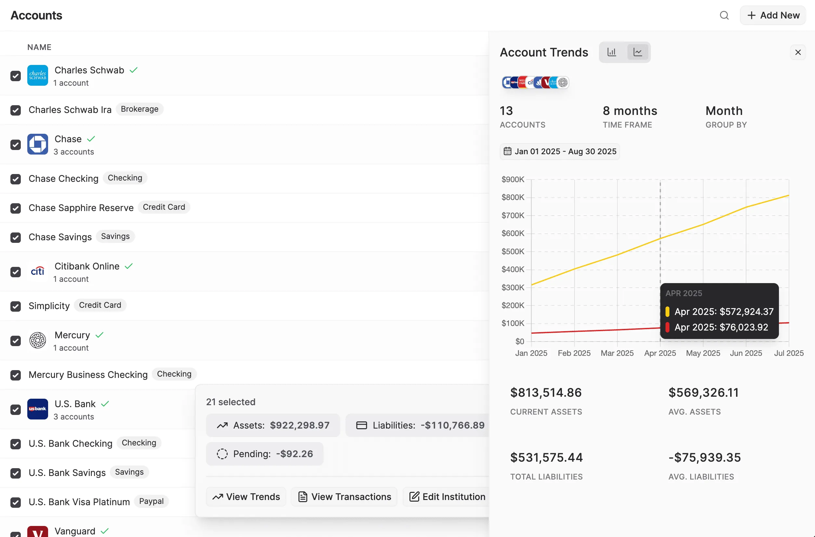The height and width of the screenshot is (537, 815).
Task: Click the Charles Schwab logo icon
Action: pyautogui.click(x=38, y=75)
